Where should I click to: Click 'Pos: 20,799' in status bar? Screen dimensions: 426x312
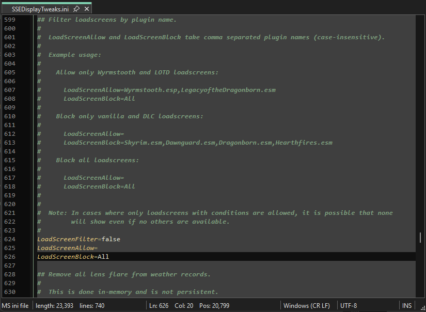(x=214, y=306)
